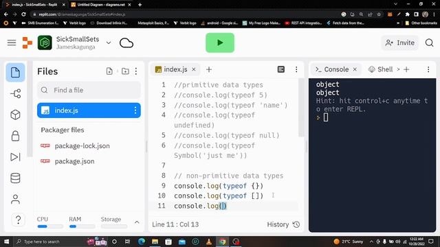The width and height of the screenshot is (440, 247).
Task: Switch to index.js editor tab
Action: click(x=175, y=69)
